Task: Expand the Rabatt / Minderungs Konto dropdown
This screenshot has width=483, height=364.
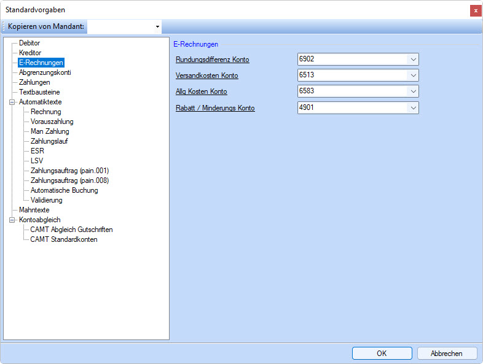Action: (x=413, y=108)
